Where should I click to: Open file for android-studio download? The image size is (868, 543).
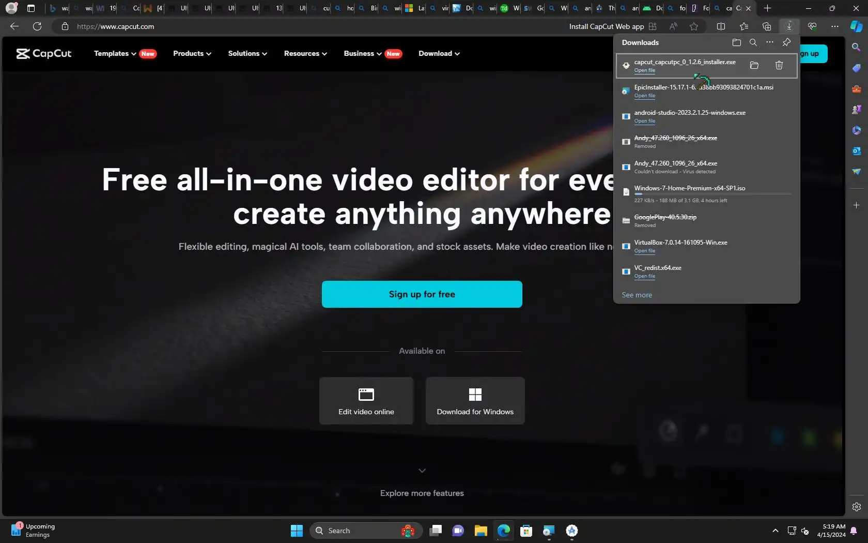(x=644, y=121)
